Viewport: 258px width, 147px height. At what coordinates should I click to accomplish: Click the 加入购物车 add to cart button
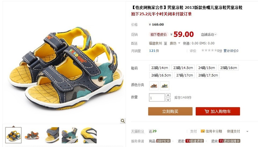click(218, 111)
